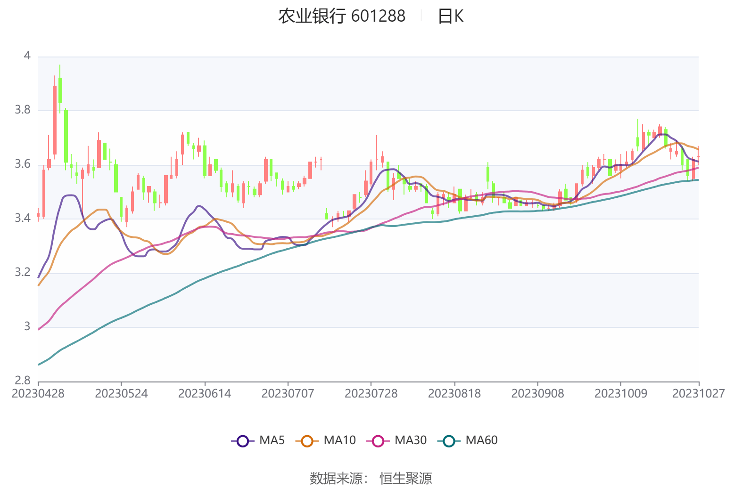
Task: Pick the 20230707 date on the axis
Action: [x=288, y=393]
